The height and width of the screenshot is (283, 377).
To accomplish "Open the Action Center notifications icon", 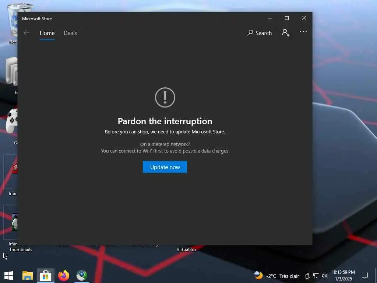I will click(365, 276).
